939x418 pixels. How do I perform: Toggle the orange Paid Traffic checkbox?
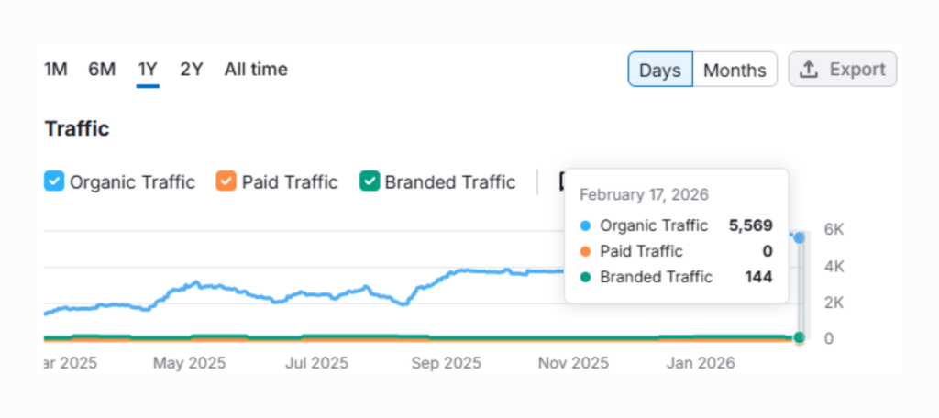pyautogui.click(x=226, y=181)
